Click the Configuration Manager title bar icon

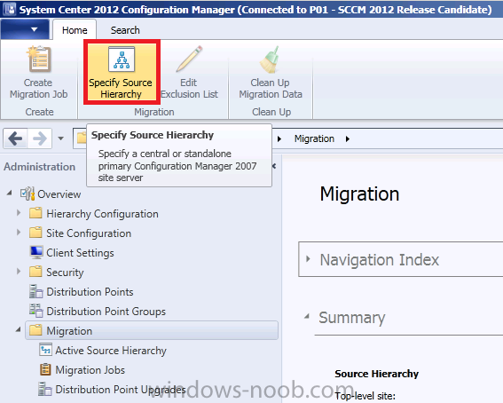tap(9, 9)
